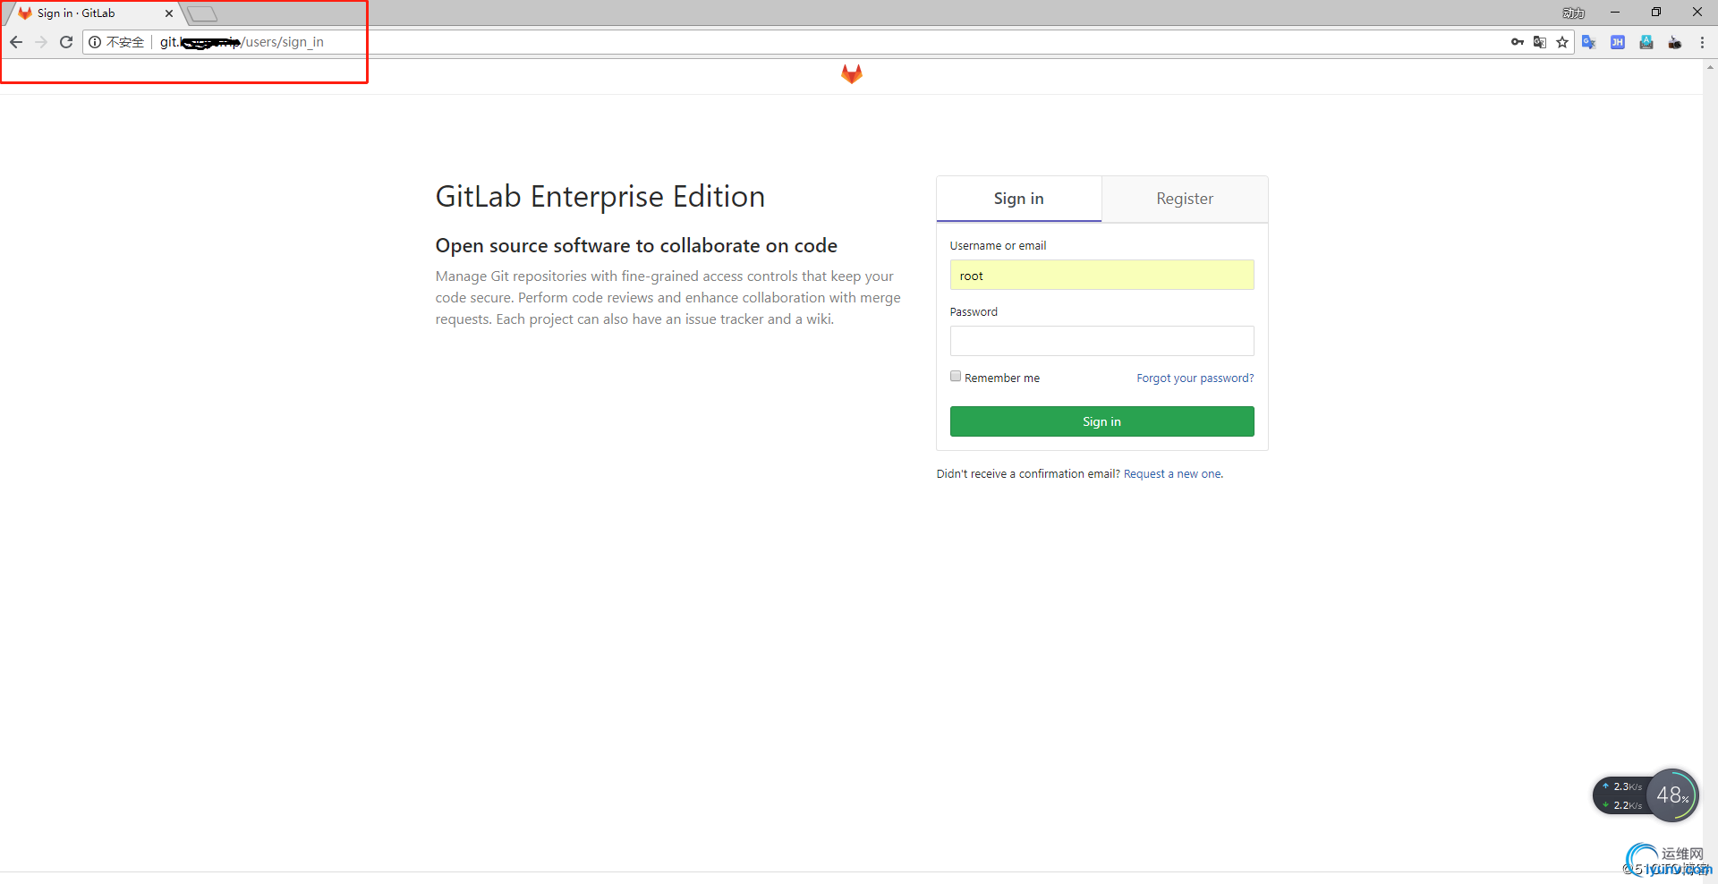Open a new browser tab
The height and width of the screenshot is (884, 1718).
click(x=202, y=13)
